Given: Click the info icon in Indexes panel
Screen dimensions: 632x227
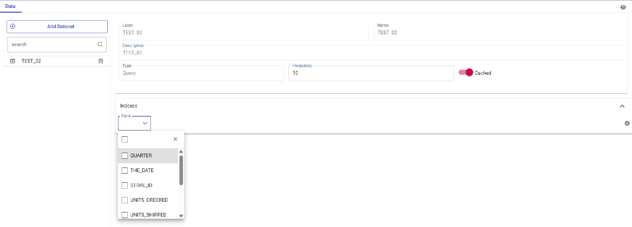Looking at the screenshot, I should (x=627, y=123).
